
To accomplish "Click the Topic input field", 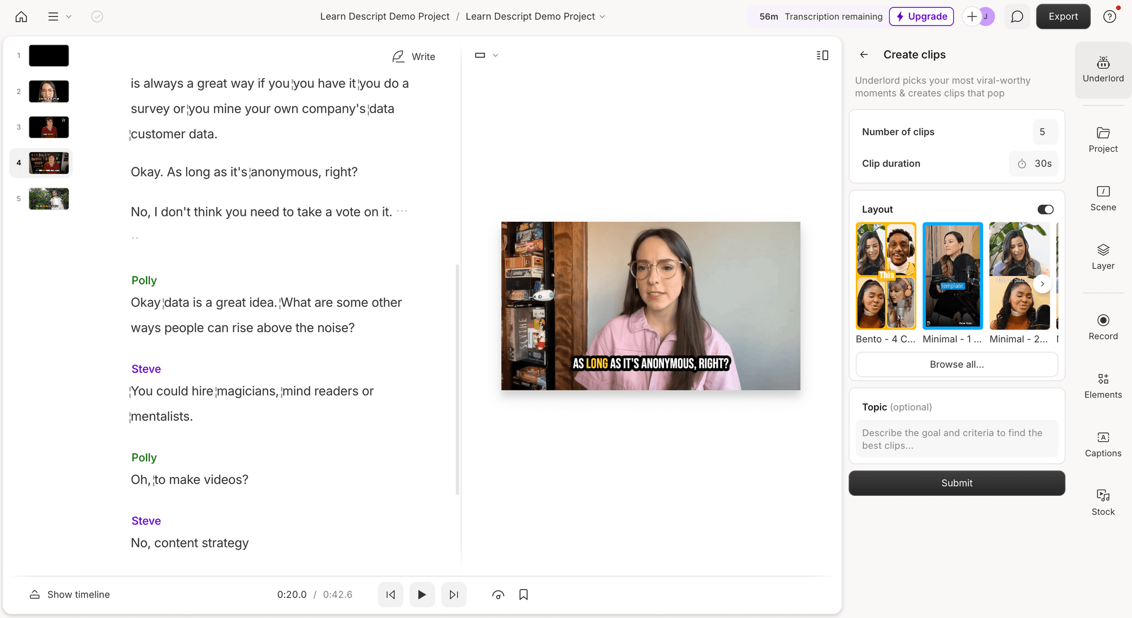I will (x=957, y=439).
